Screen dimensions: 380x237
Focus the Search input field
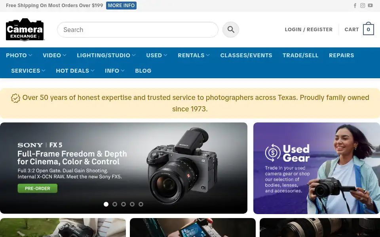(x=138, y=30)
